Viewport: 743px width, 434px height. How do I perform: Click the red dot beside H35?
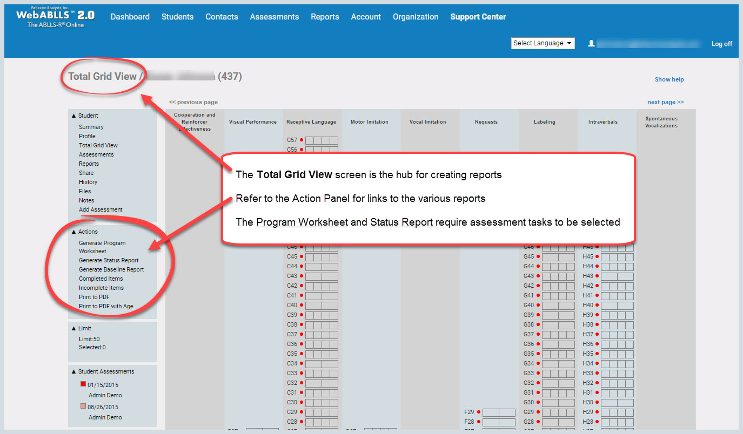(x=597, y=354)
